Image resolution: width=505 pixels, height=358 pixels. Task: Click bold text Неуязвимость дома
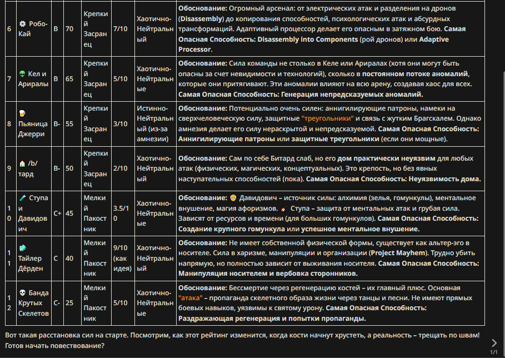(x=445, y=179)
